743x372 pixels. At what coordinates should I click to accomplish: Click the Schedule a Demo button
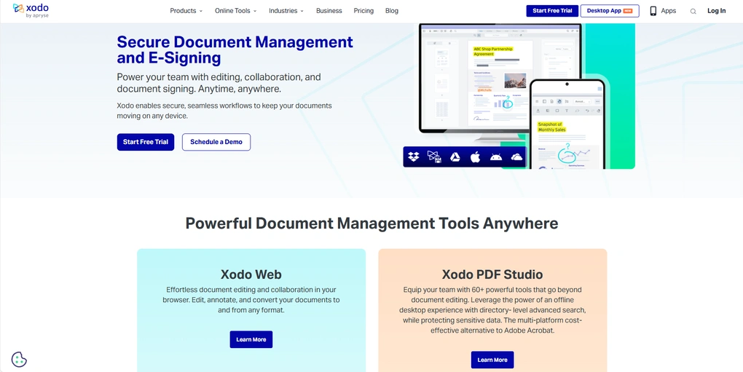216,142
